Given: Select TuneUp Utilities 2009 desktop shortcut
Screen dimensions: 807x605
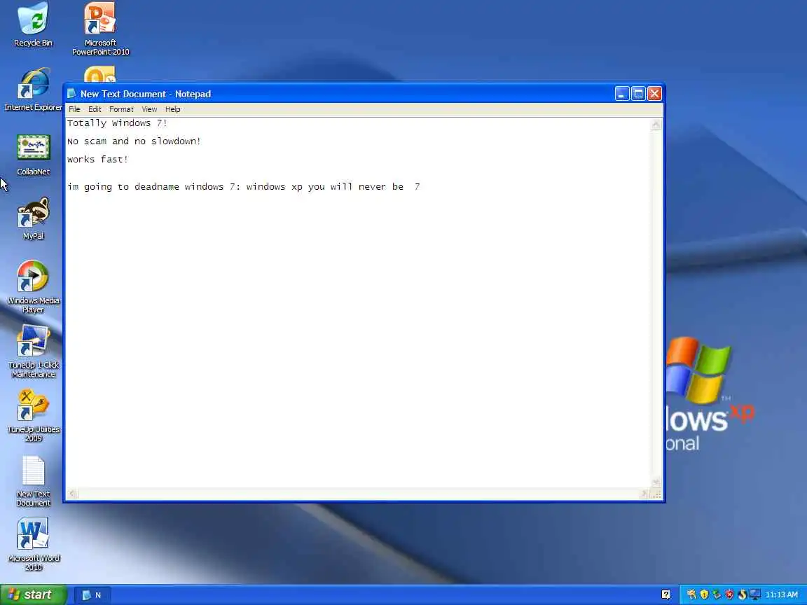Looking at the screenshot, I should pos(33,416).
